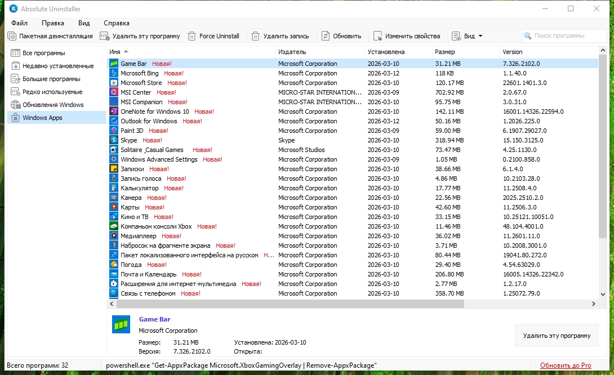614x375 pixels.
Task: Sort by Имя column header
Action: pyautogui.click(x=191, y=52)
